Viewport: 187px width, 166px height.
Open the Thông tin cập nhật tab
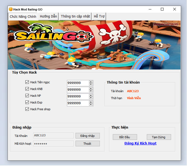point(75,16)
